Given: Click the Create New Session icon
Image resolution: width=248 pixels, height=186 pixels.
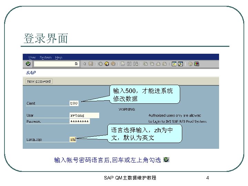Looking at the screenshot, I should [174, 64].
